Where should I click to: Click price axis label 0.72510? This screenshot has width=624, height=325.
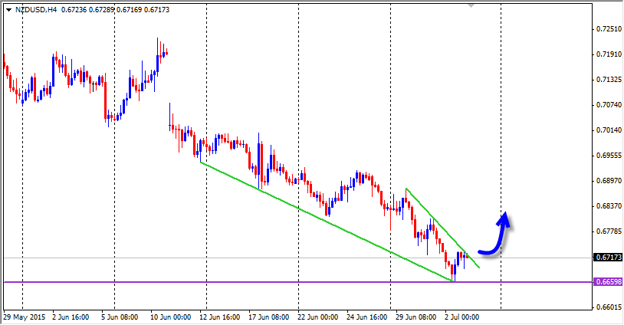[x=609, y=29]
